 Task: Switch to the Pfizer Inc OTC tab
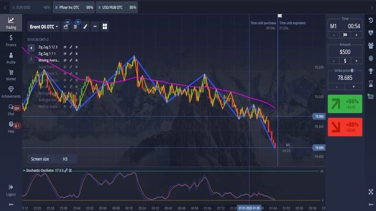point(73,8)
